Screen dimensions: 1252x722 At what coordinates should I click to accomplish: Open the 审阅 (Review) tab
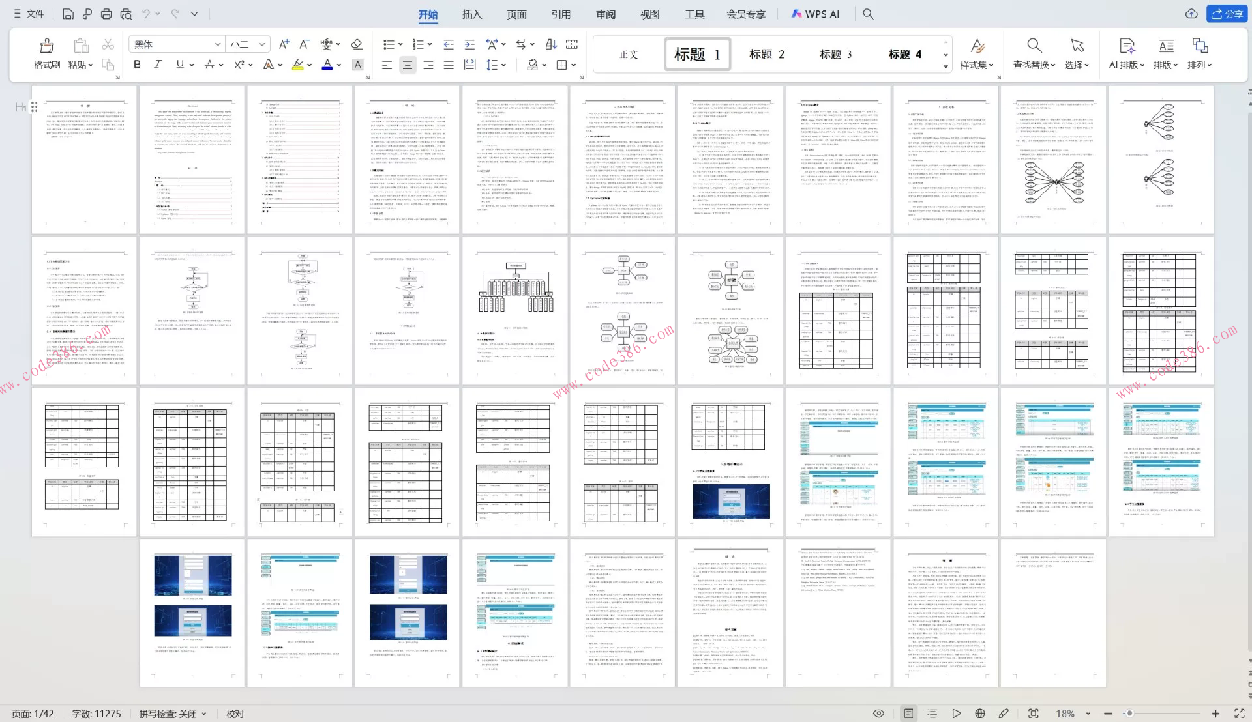click(x=605, y=14)
